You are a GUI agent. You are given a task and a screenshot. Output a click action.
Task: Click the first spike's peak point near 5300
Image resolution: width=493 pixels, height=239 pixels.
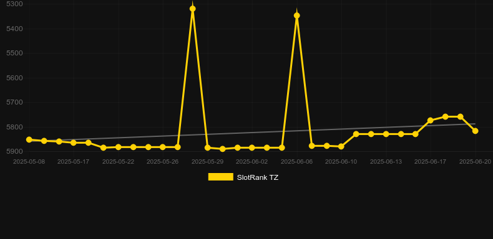(x=193, y=9)
